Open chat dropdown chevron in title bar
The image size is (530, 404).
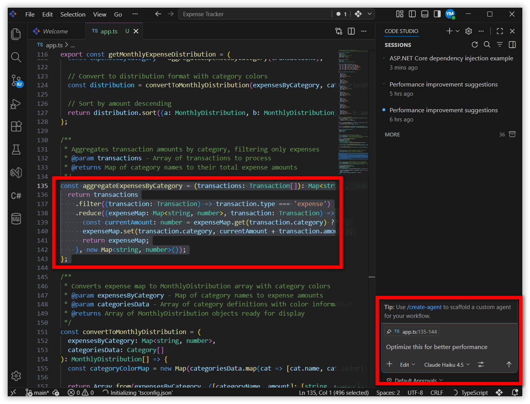[x=370, y=14]
